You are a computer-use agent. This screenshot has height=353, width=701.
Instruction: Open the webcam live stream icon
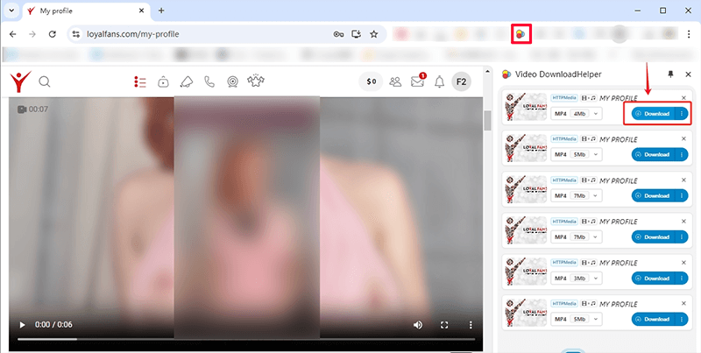coord(232,81)
